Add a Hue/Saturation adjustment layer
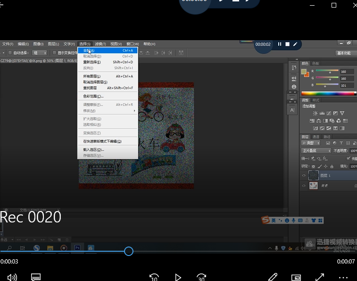The width and height of the screenshot is (357, 281). (x=312, y=120)
